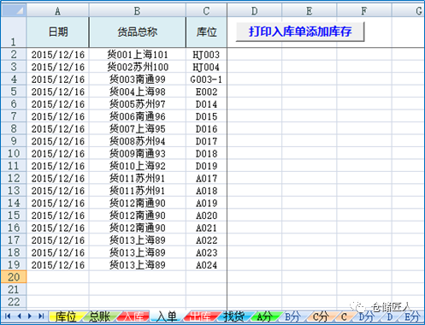Click Select All corner of the grid
Viewport: 425px width, 325px height.
(14, 10)
